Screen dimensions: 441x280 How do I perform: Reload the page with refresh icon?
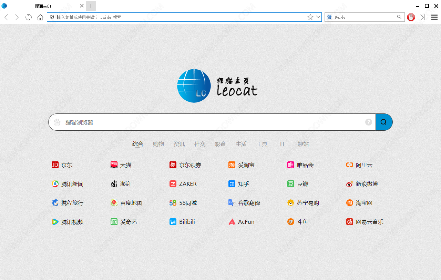pos(29,17)
